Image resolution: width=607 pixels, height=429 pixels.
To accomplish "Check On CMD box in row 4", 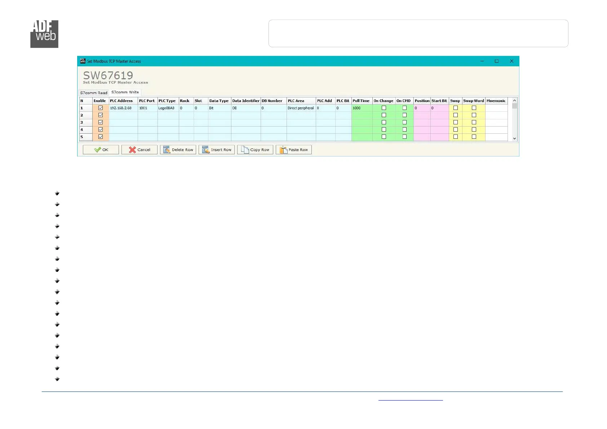I will coord(404,129).
